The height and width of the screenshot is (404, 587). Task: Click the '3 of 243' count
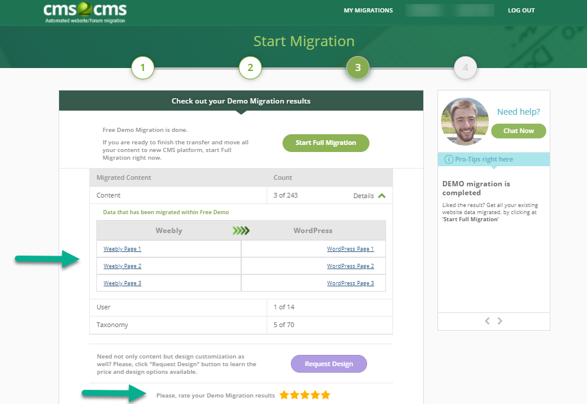pos(286,195)
